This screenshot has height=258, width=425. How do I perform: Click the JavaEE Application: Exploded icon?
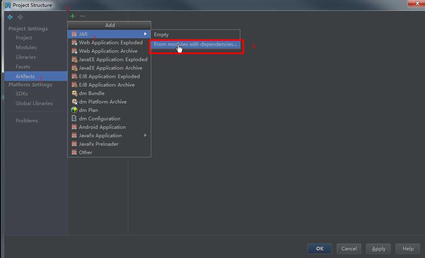[x=74, y=59]
